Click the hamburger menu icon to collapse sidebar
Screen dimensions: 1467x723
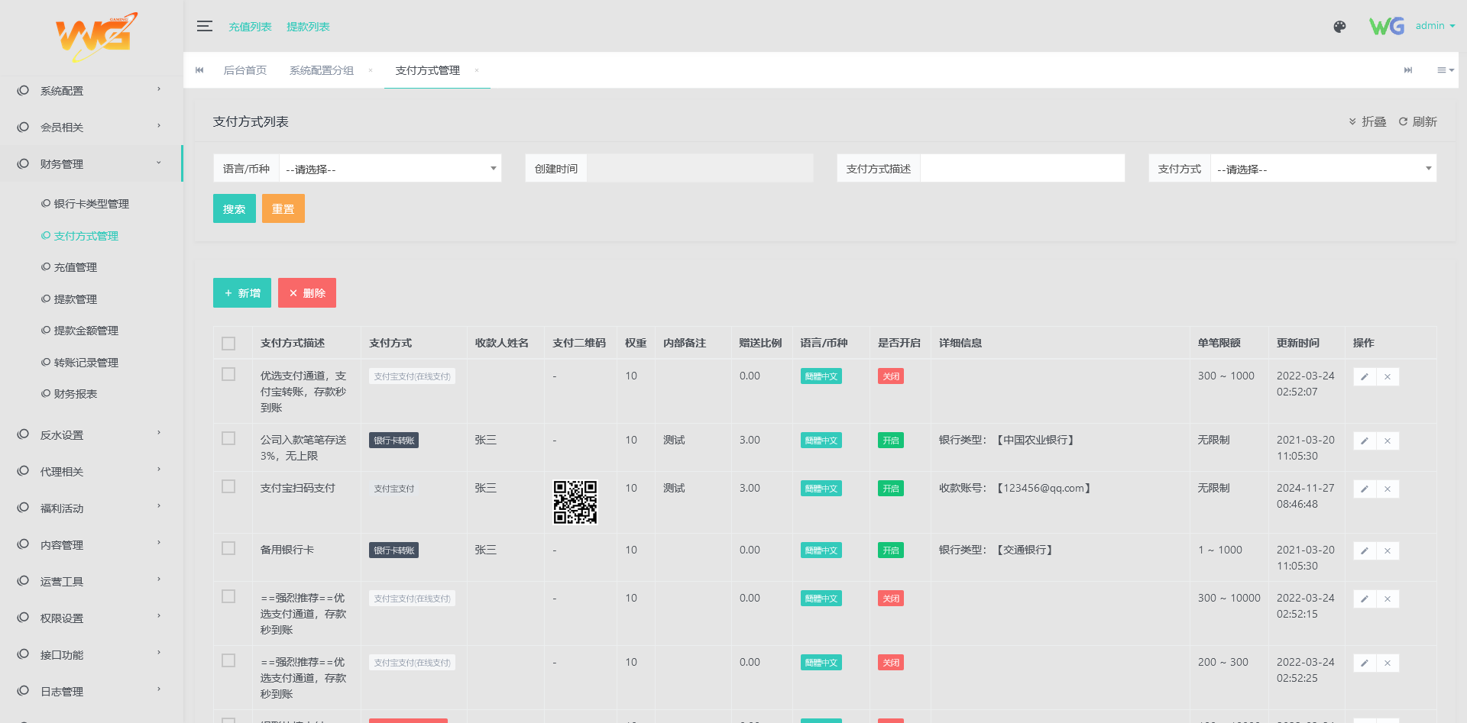coord(204,26)
